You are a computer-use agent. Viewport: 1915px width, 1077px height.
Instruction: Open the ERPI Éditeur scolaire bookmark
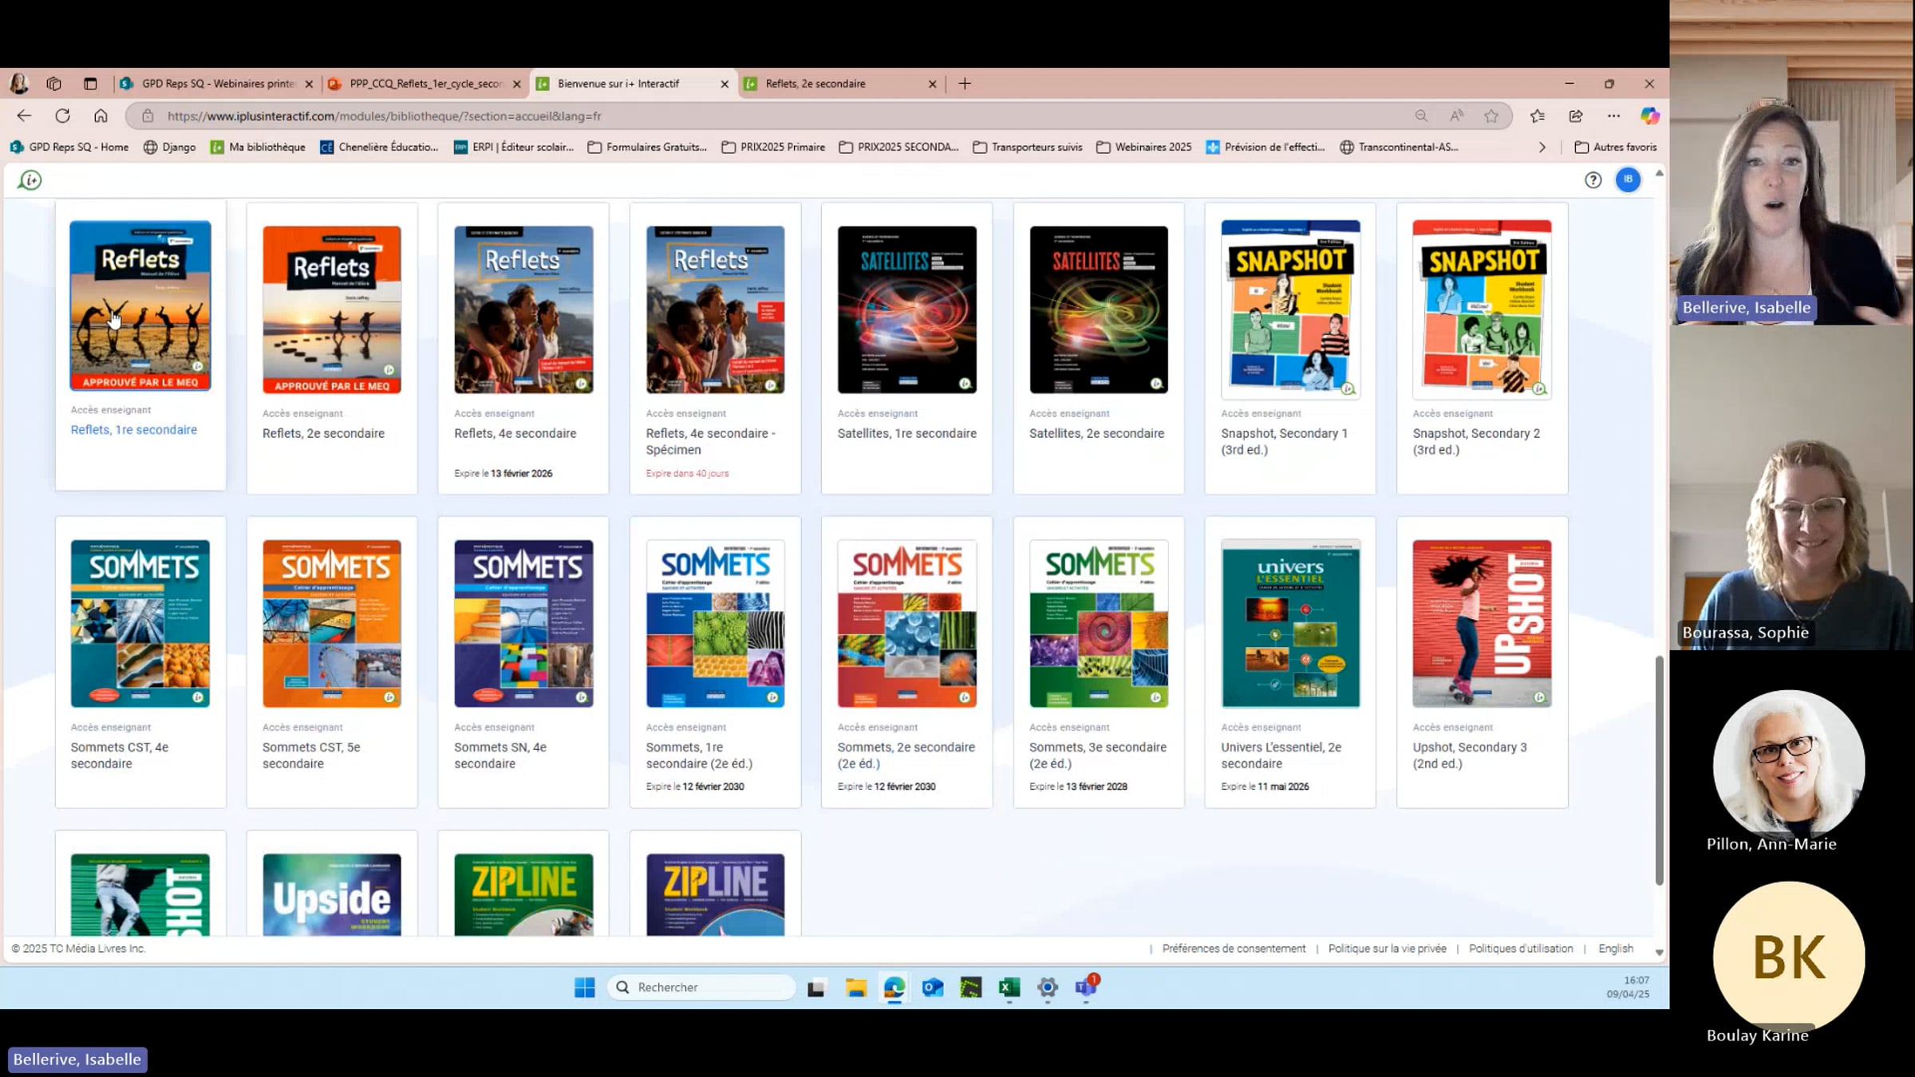tap(514, 147)
